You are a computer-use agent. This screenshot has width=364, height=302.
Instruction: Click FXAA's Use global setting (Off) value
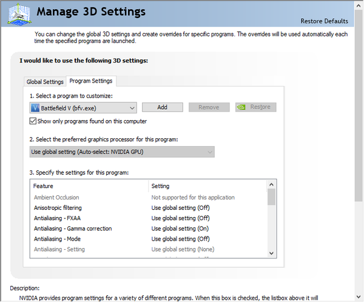tap(180, 218)
